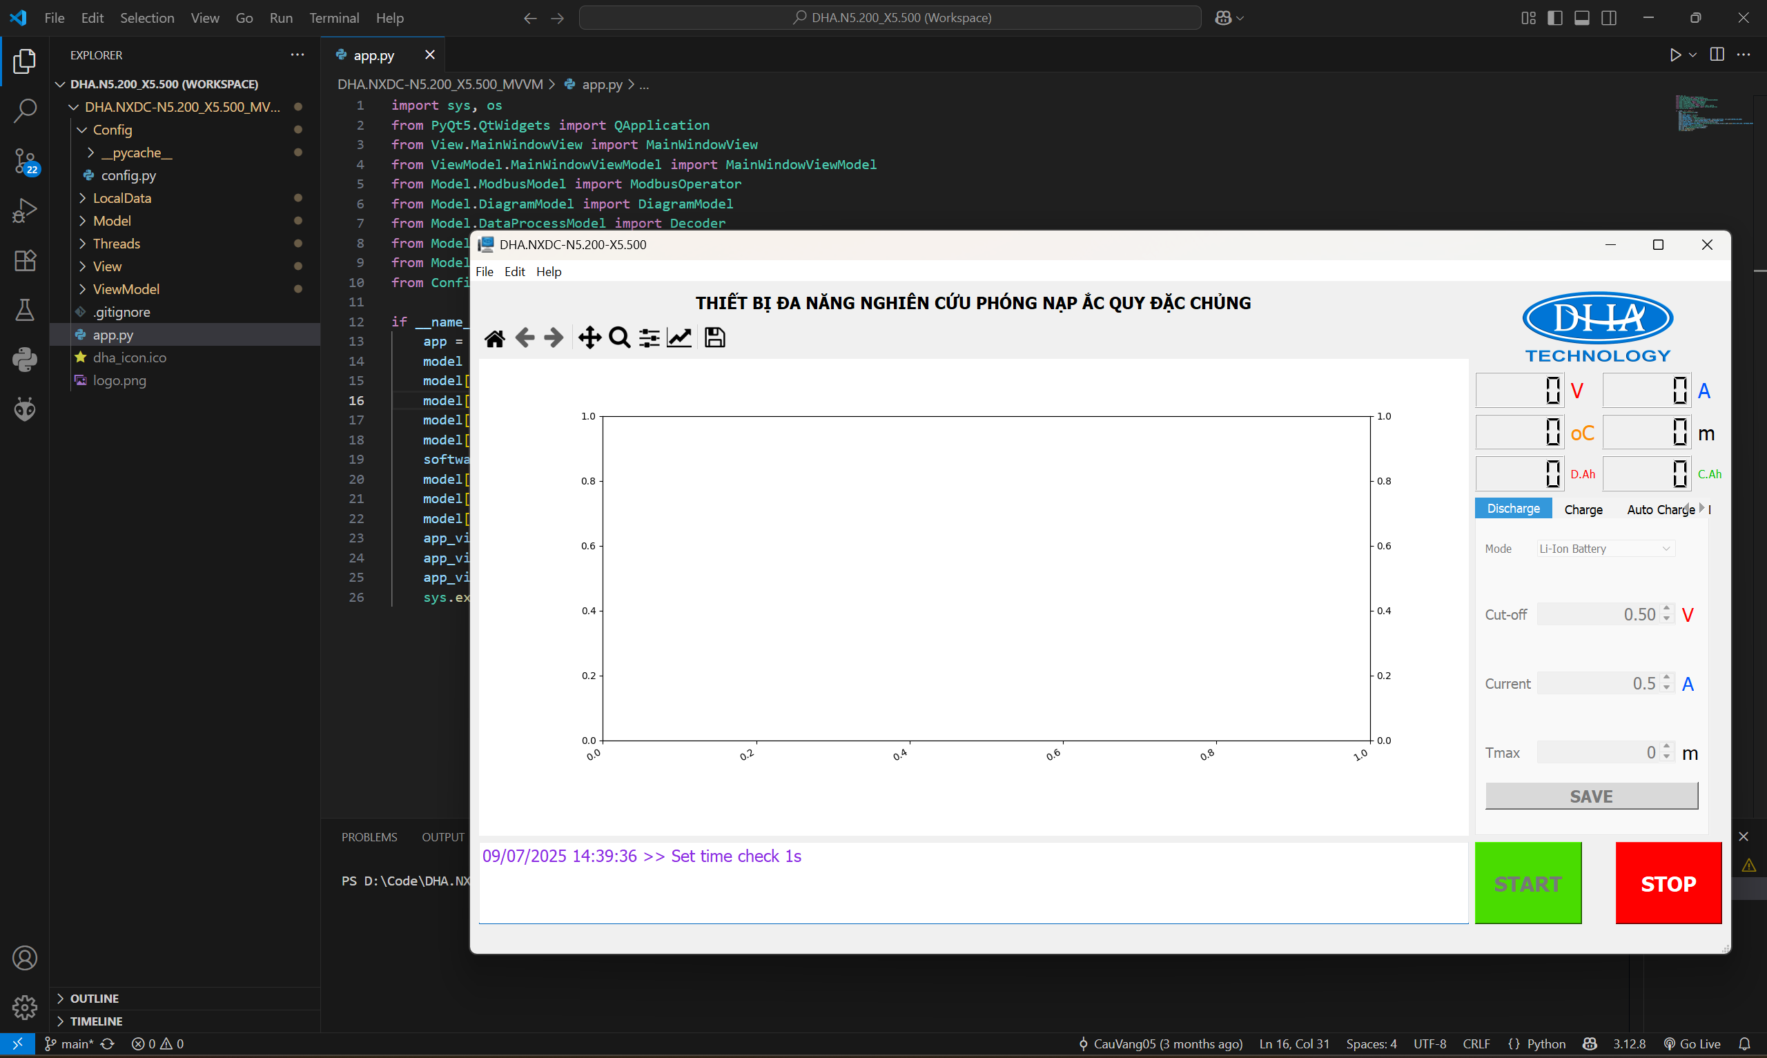Open logo.png in the explorer
The width and height of the screenshot is (1767, 1058).
[119, 381]
